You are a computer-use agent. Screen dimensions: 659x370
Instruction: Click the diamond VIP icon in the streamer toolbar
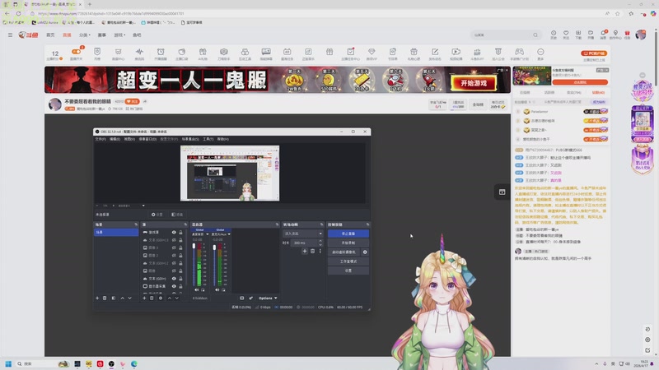[372, 52]
